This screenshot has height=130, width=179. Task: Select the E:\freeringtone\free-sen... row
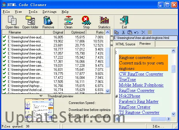tap(53, 69)
